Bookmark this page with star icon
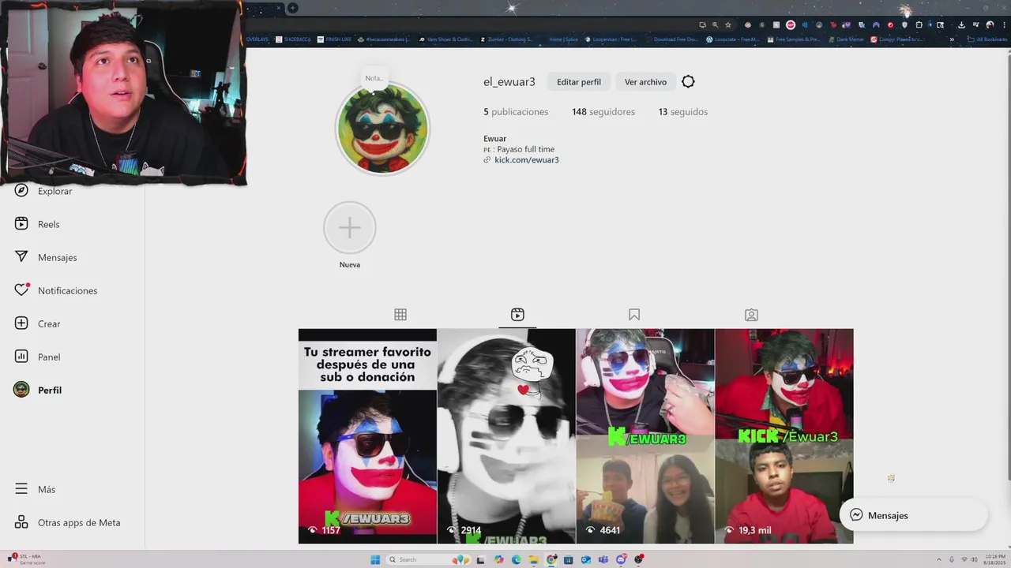Screen dimensions: 1011x568 coord(728,25)
